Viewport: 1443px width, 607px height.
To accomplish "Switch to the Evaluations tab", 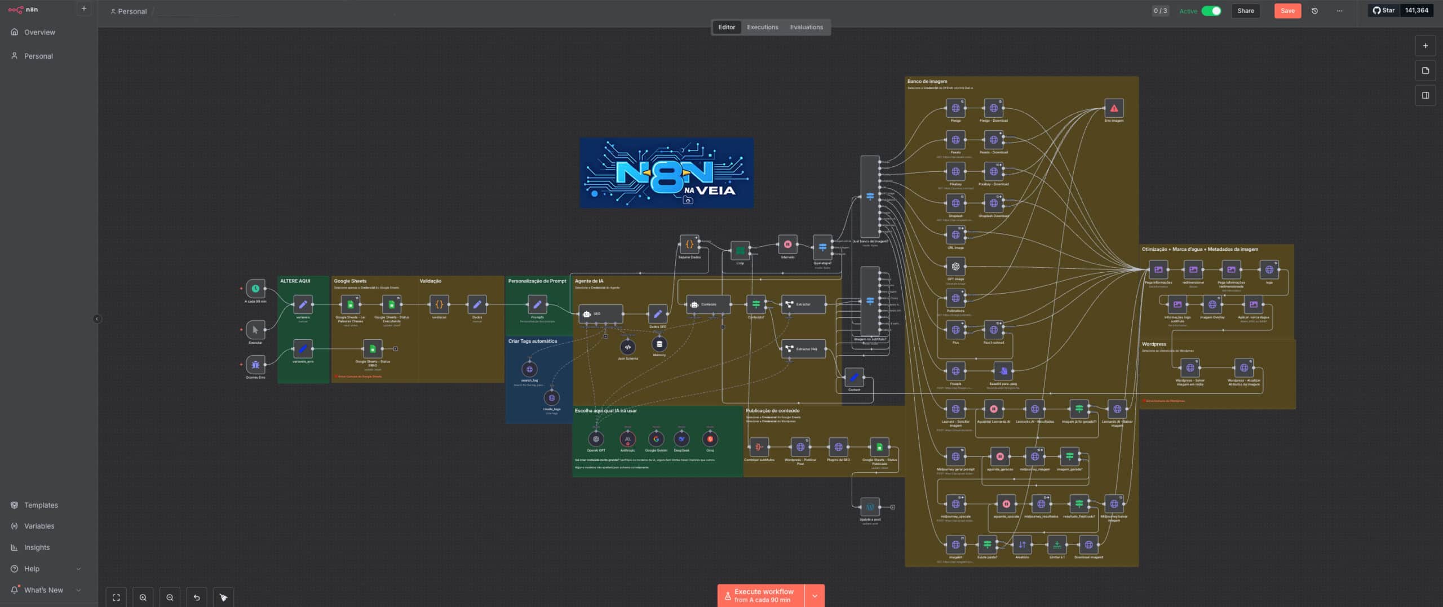I will [x=806, y=27].
